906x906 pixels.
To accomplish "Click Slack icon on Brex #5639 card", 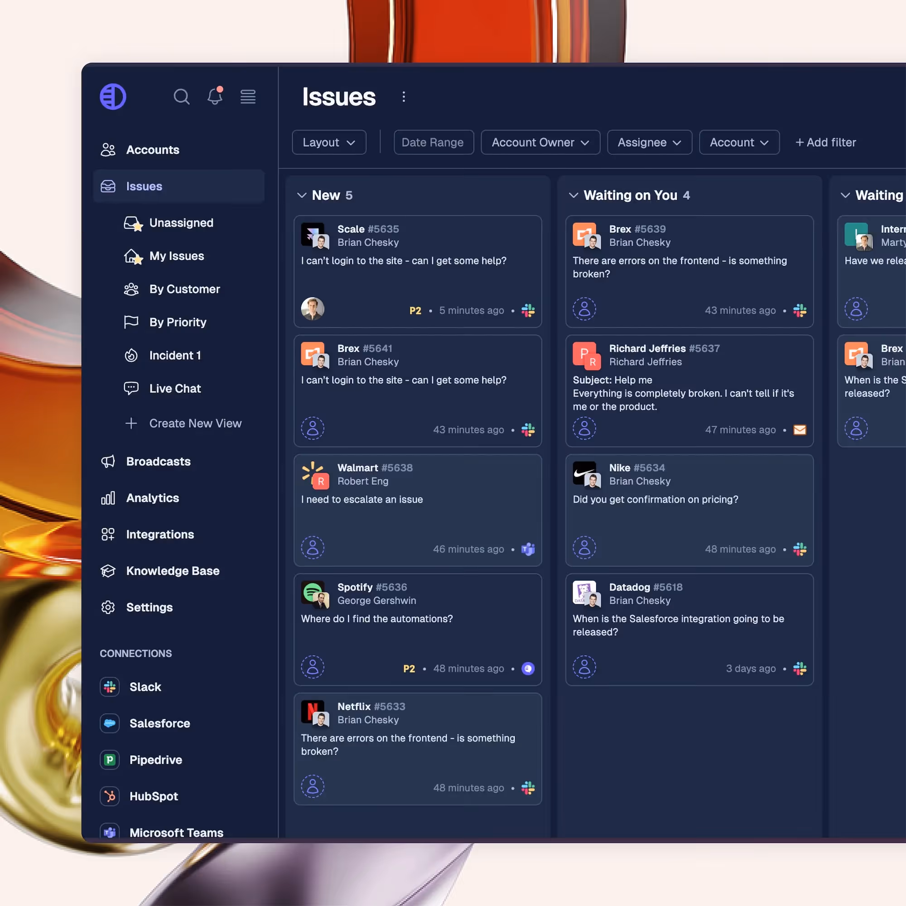I will pyautogui.click(x=800, y=310).
